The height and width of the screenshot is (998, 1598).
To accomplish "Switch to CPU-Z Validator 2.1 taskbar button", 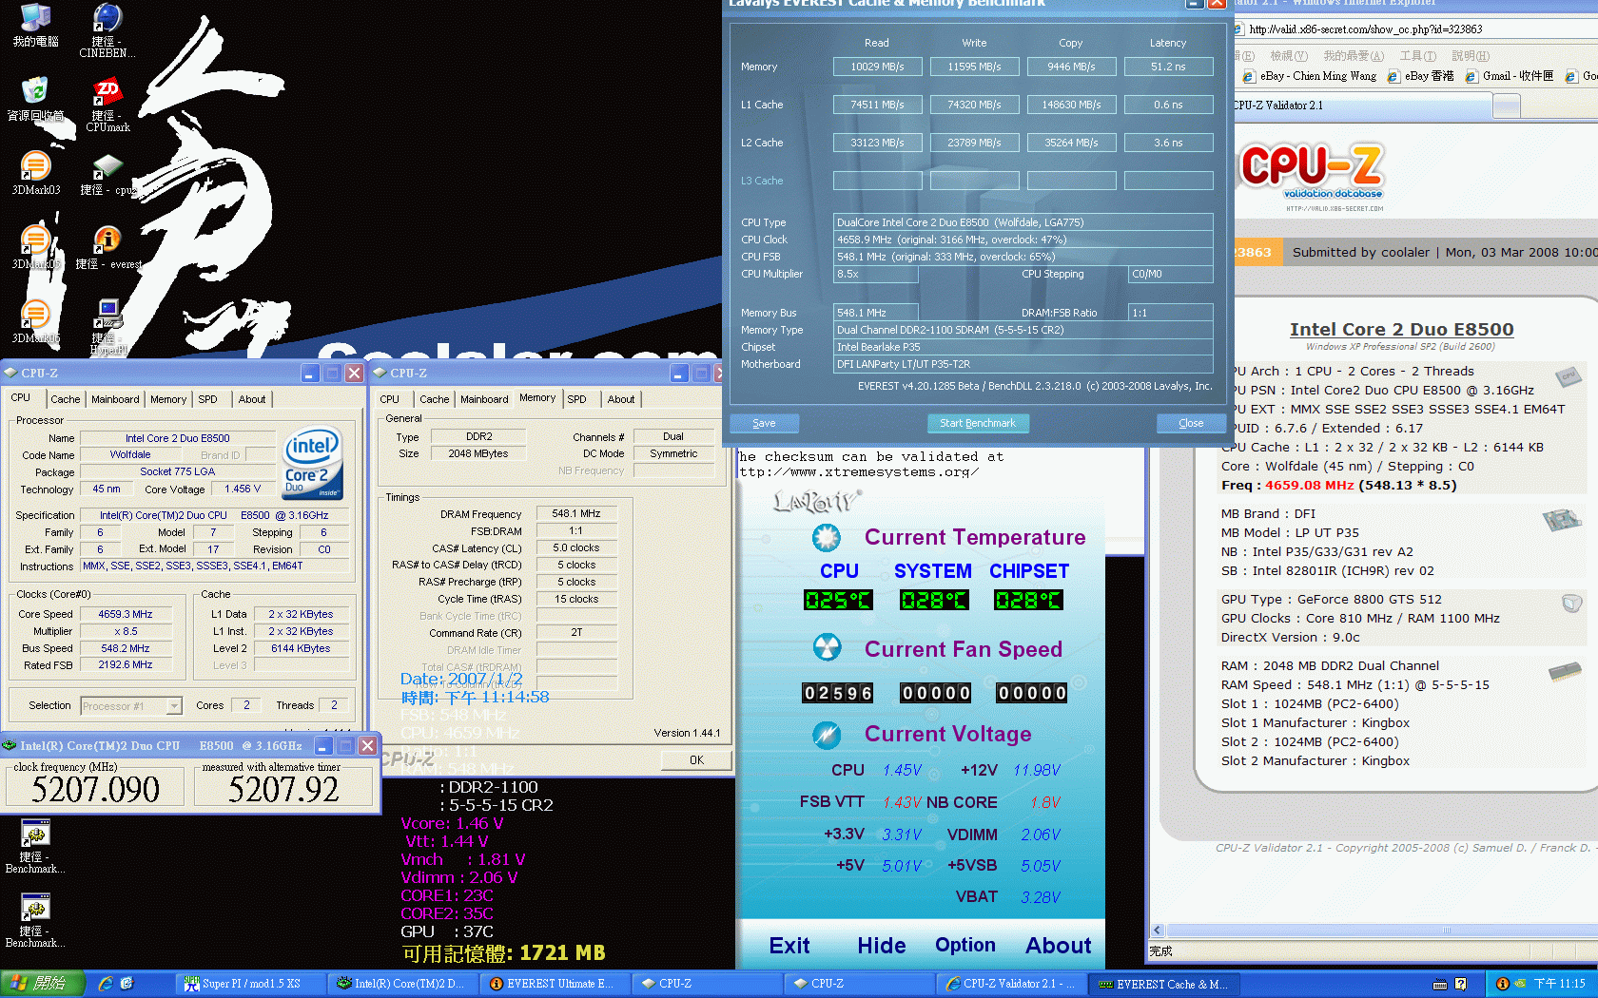I will point(1011,984).
